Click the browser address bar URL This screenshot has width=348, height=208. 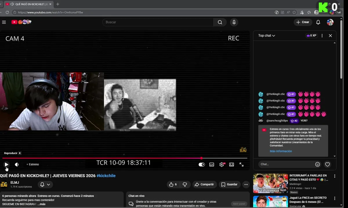click(x=50, y=12)
